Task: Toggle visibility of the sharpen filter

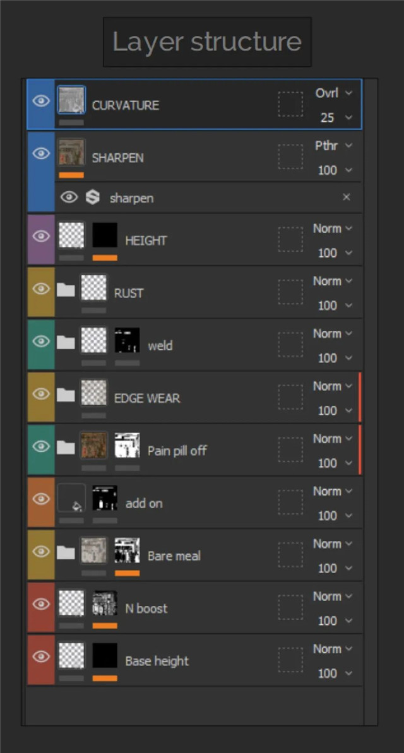Action: [69, 198]
